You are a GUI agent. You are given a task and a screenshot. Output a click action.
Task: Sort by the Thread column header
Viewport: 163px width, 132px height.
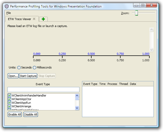[123, 84]
